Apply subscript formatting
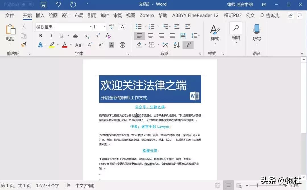Screen dimensions: 307x190 [87, 36]
